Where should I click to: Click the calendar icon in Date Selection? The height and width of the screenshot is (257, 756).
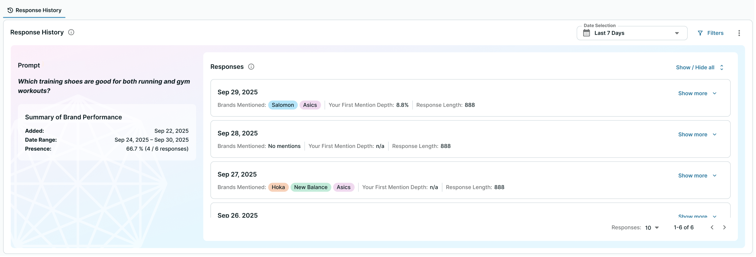tap(586, 33)
